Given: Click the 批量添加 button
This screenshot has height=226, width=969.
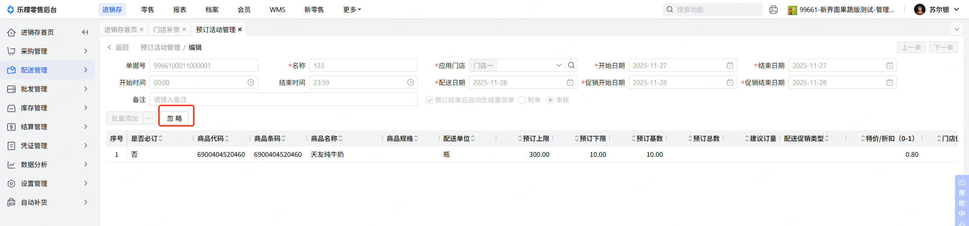Looking at the screenshot, I should coord(125,118).
